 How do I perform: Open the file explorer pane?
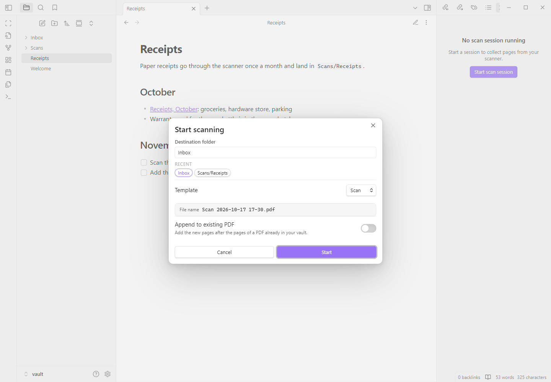coord(26,8)
